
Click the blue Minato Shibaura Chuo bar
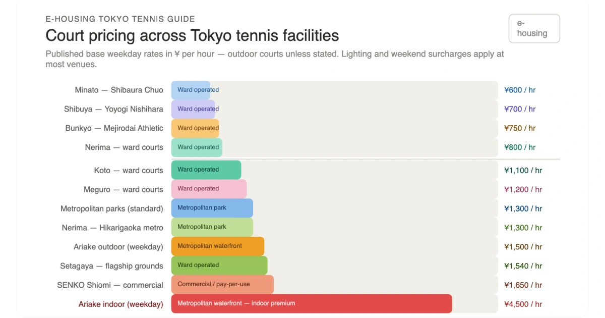(x=191, y=90)
